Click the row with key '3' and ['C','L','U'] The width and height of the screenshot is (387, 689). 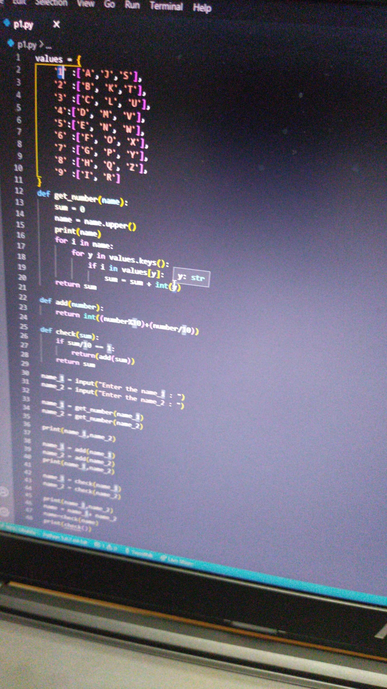pos(102,101)
